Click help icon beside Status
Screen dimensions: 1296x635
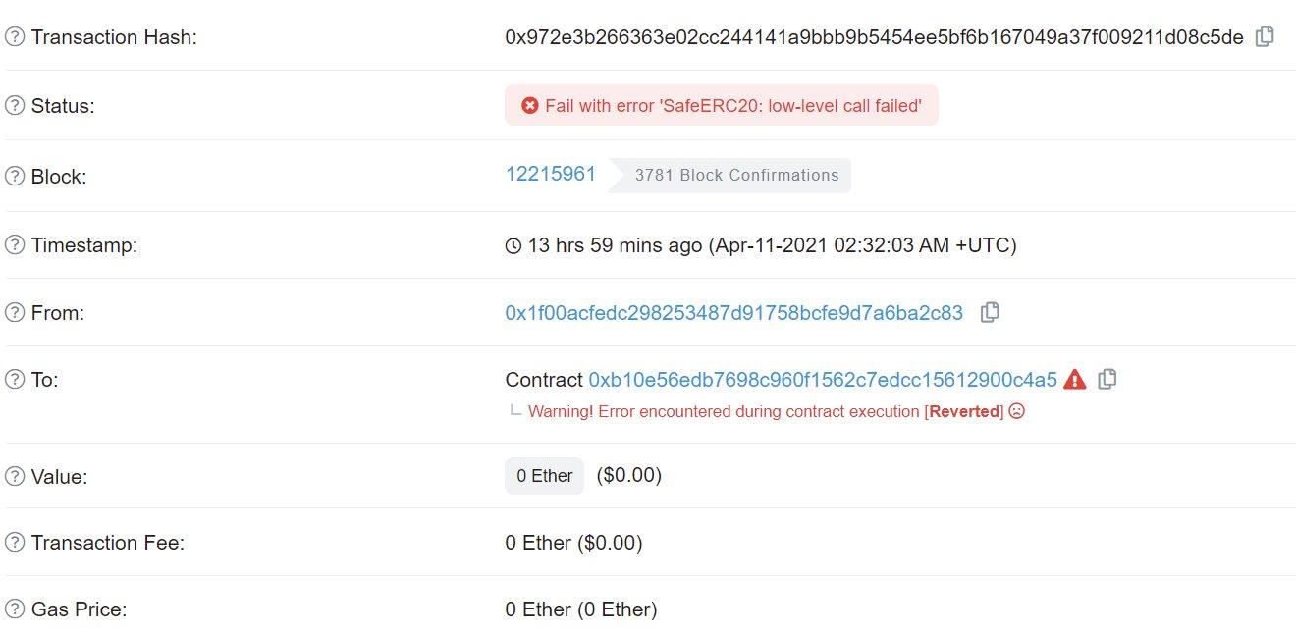point(15,106)
